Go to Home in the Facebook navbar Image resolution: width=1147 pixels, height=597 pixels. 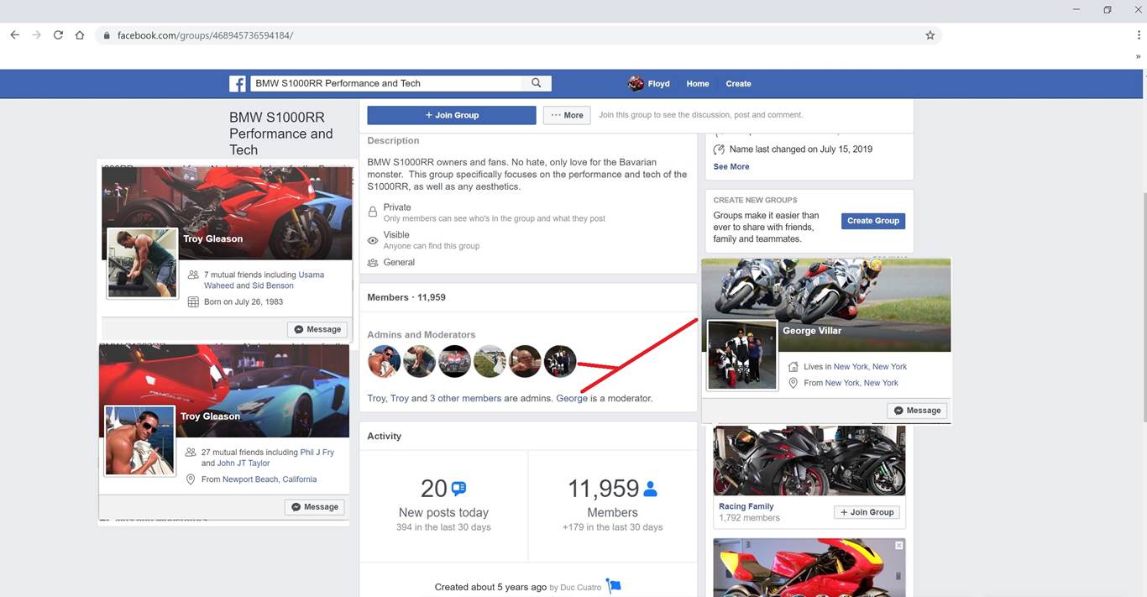(697, 84)
